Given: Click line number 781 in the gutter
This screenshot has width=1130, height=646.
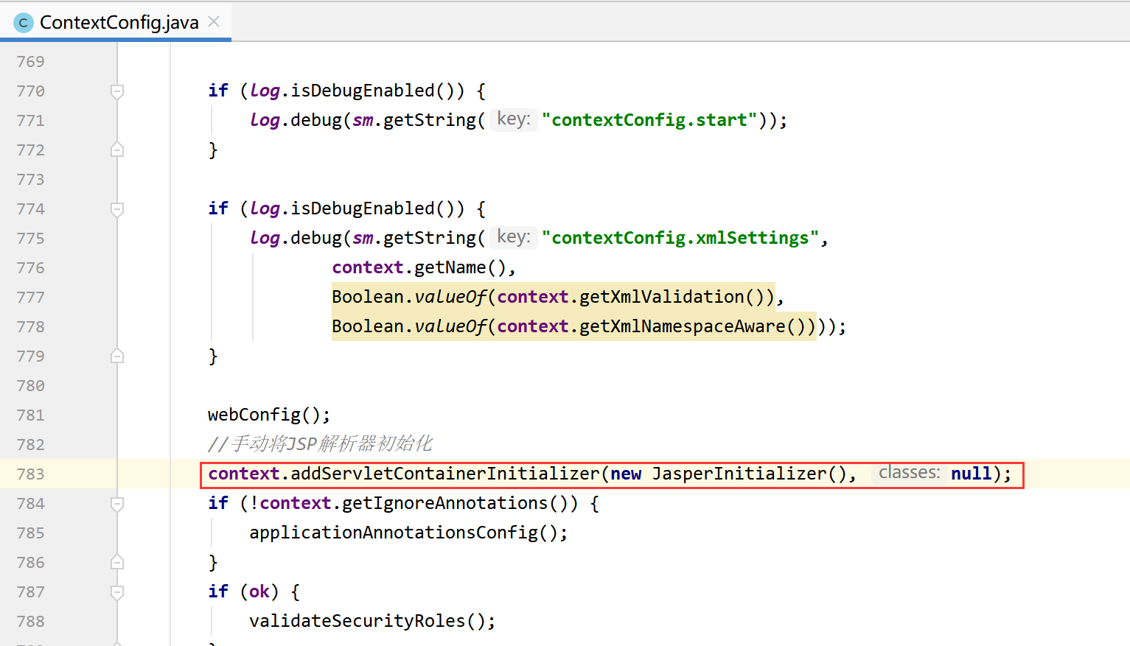Looking at the screenshot, I should click(x=30, y=415).
